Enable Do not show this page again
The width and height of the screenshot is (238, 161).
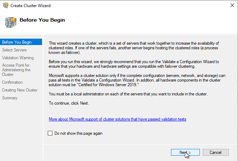[50, 133]
